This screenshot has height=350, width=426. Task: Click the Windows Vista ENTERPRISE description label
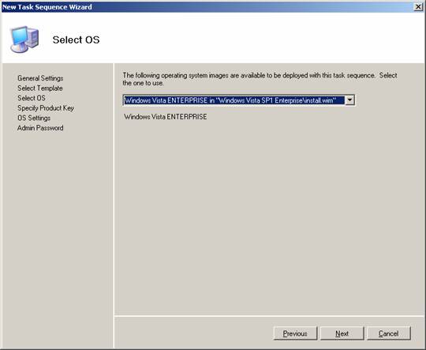[x=165, y=117]
